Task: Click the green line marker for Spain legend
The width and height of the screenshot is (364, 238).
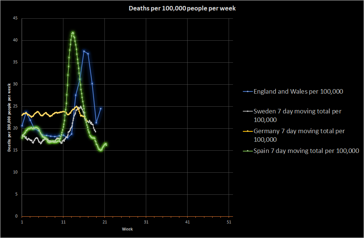Action: [x=248, y=151]
